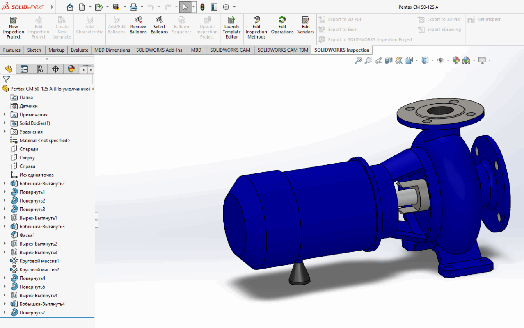Click the View Orientation cube icon
The width and height of the screenshot is (524, 328).
pos(409,60)
